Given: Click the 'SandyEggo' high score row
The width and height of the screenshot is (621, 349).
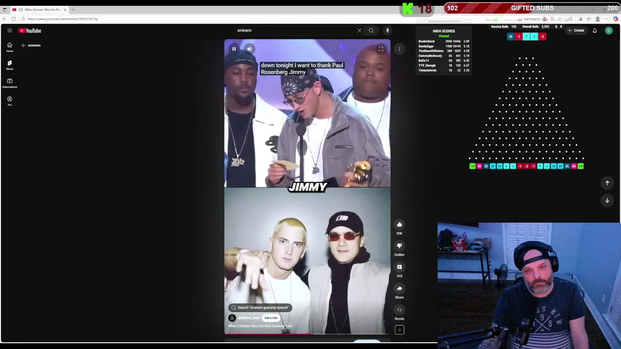Looking at the screenshot, I should [444, 46].
